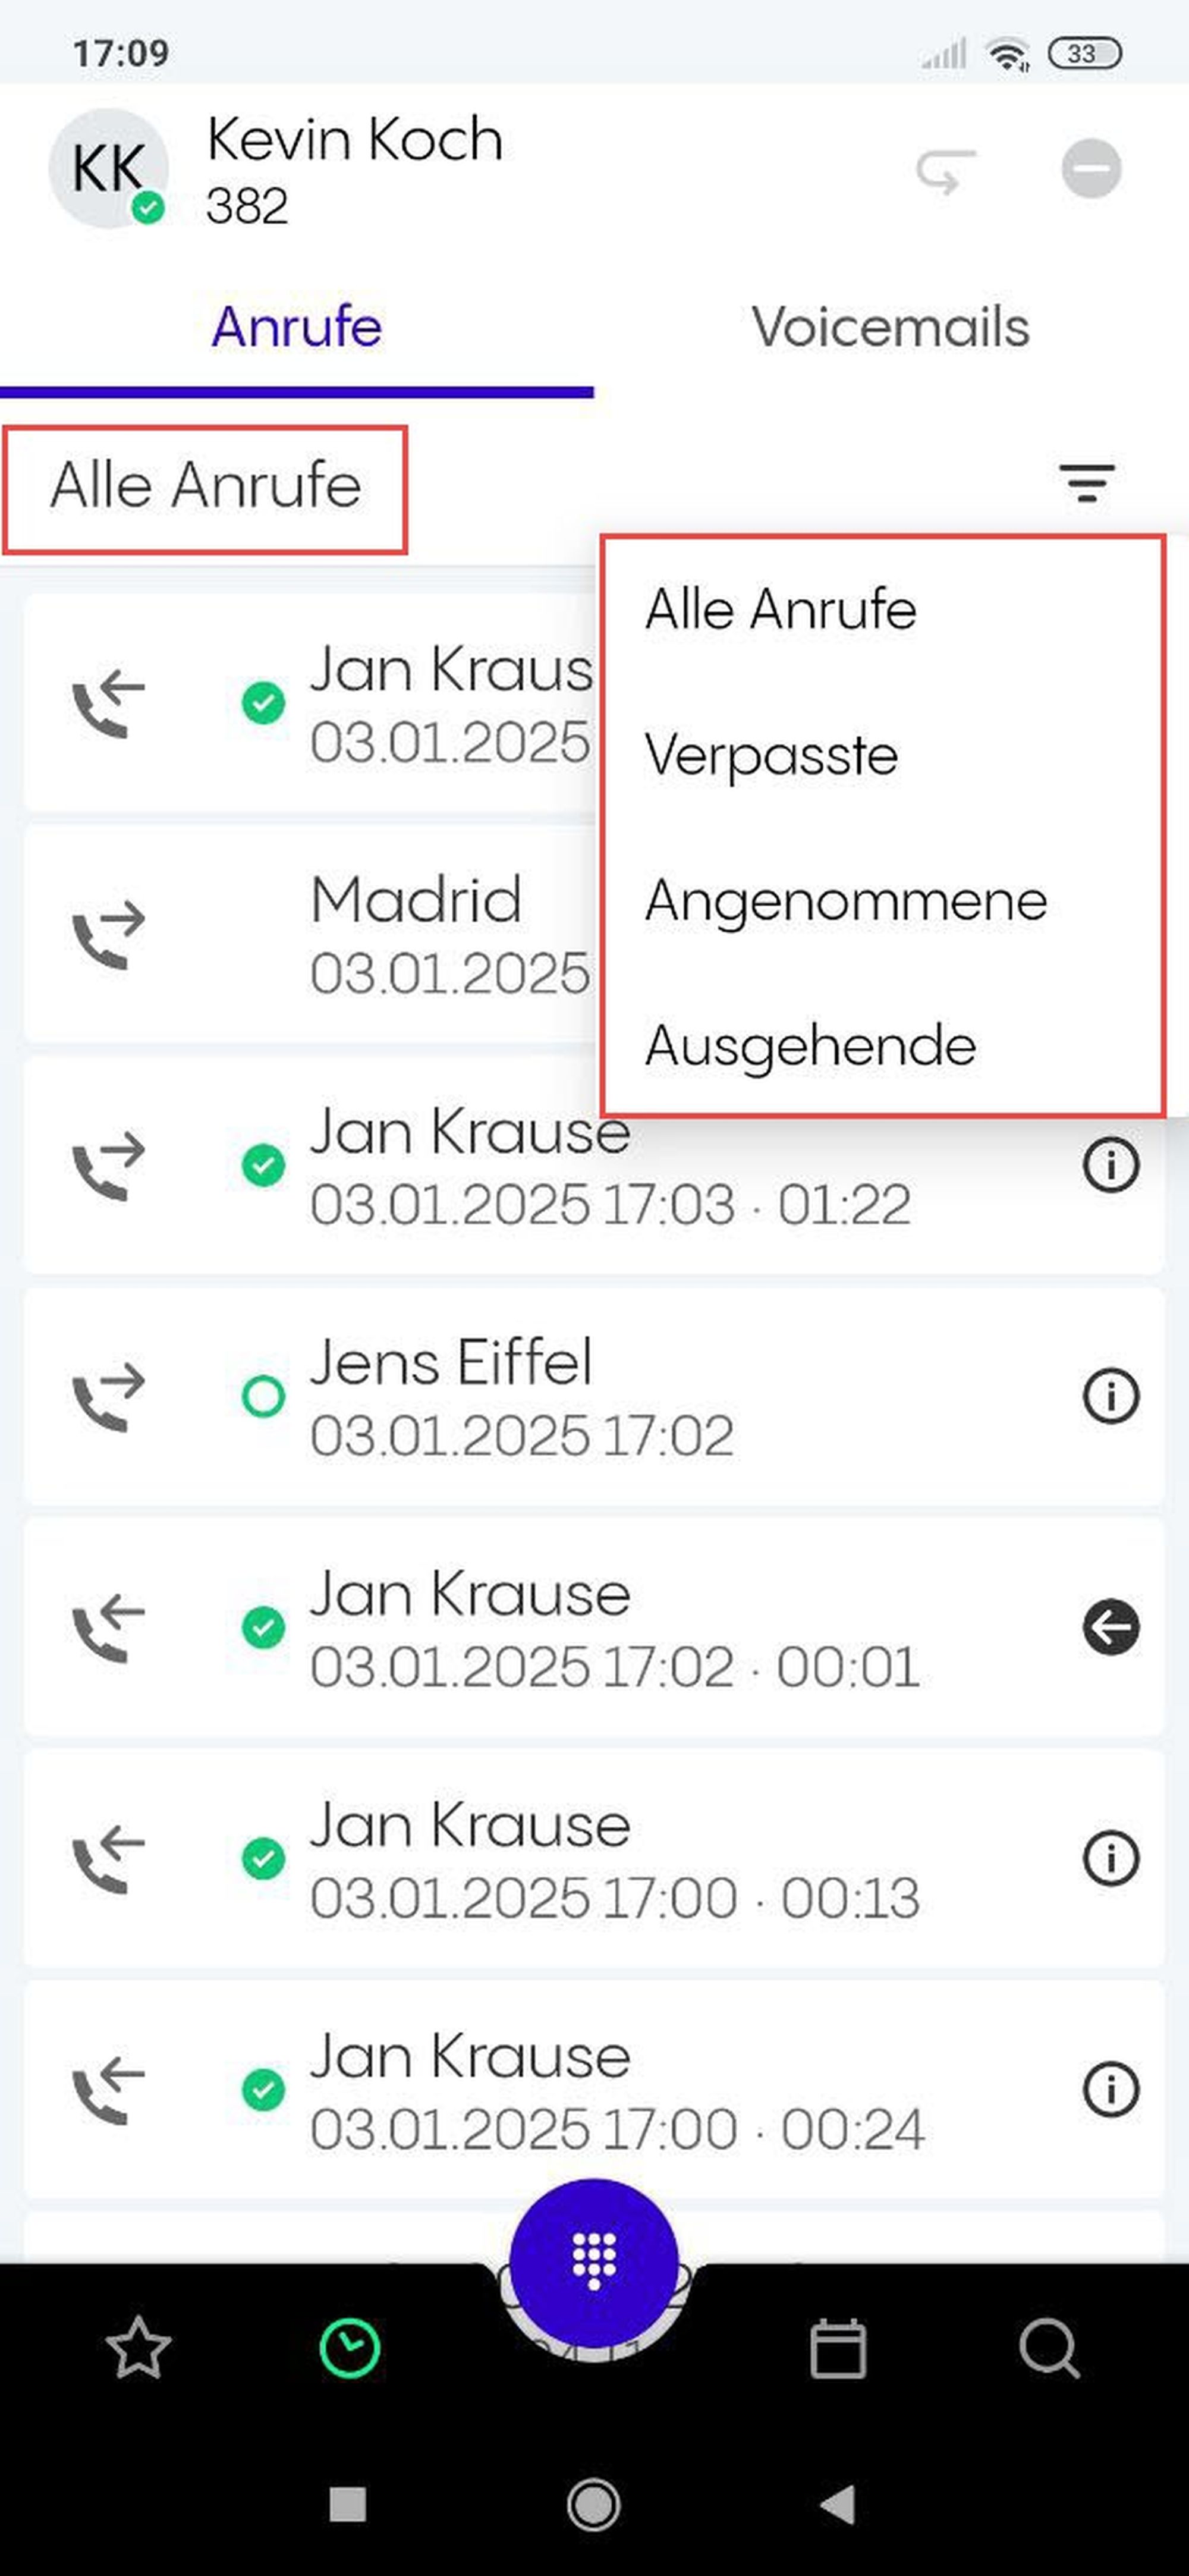Tap the search magnifier icon
This screenshot has height=2576, width=1189.
tap(1049, 2348)
